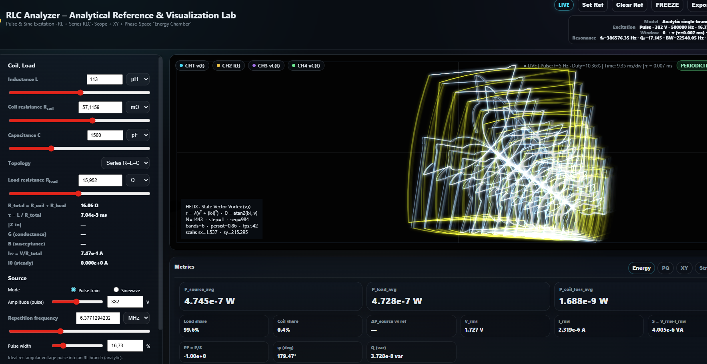Click the LIVE status button
Image resolution: width=707 pixels, height=364 pixels.
pos(564,5)
